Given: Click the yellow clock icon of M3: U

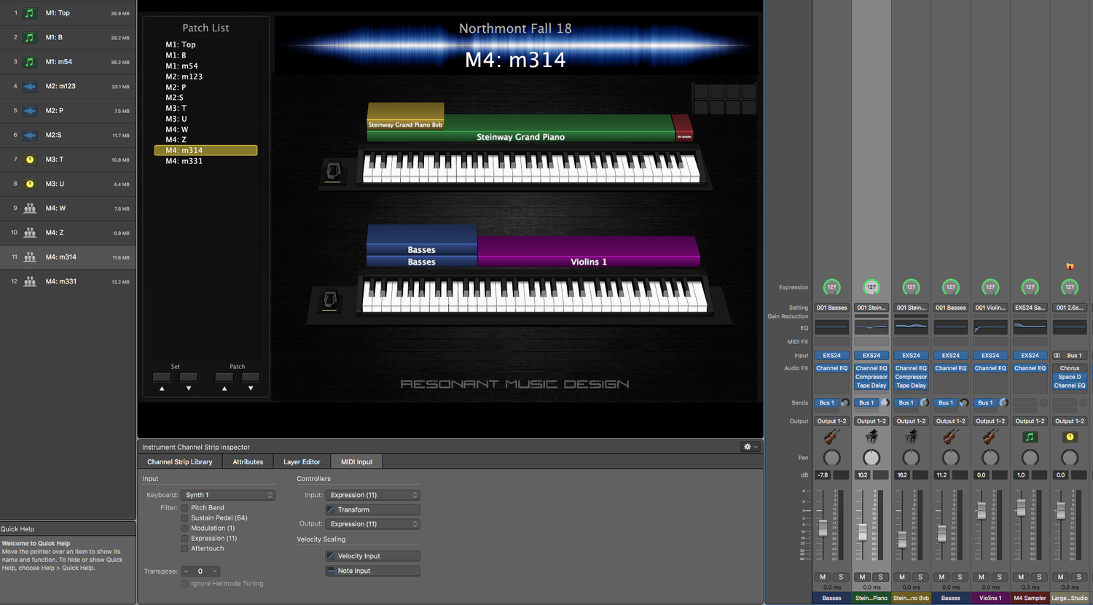Looking at the screenshot, I should pyautogui.click(x=30, y=184).
